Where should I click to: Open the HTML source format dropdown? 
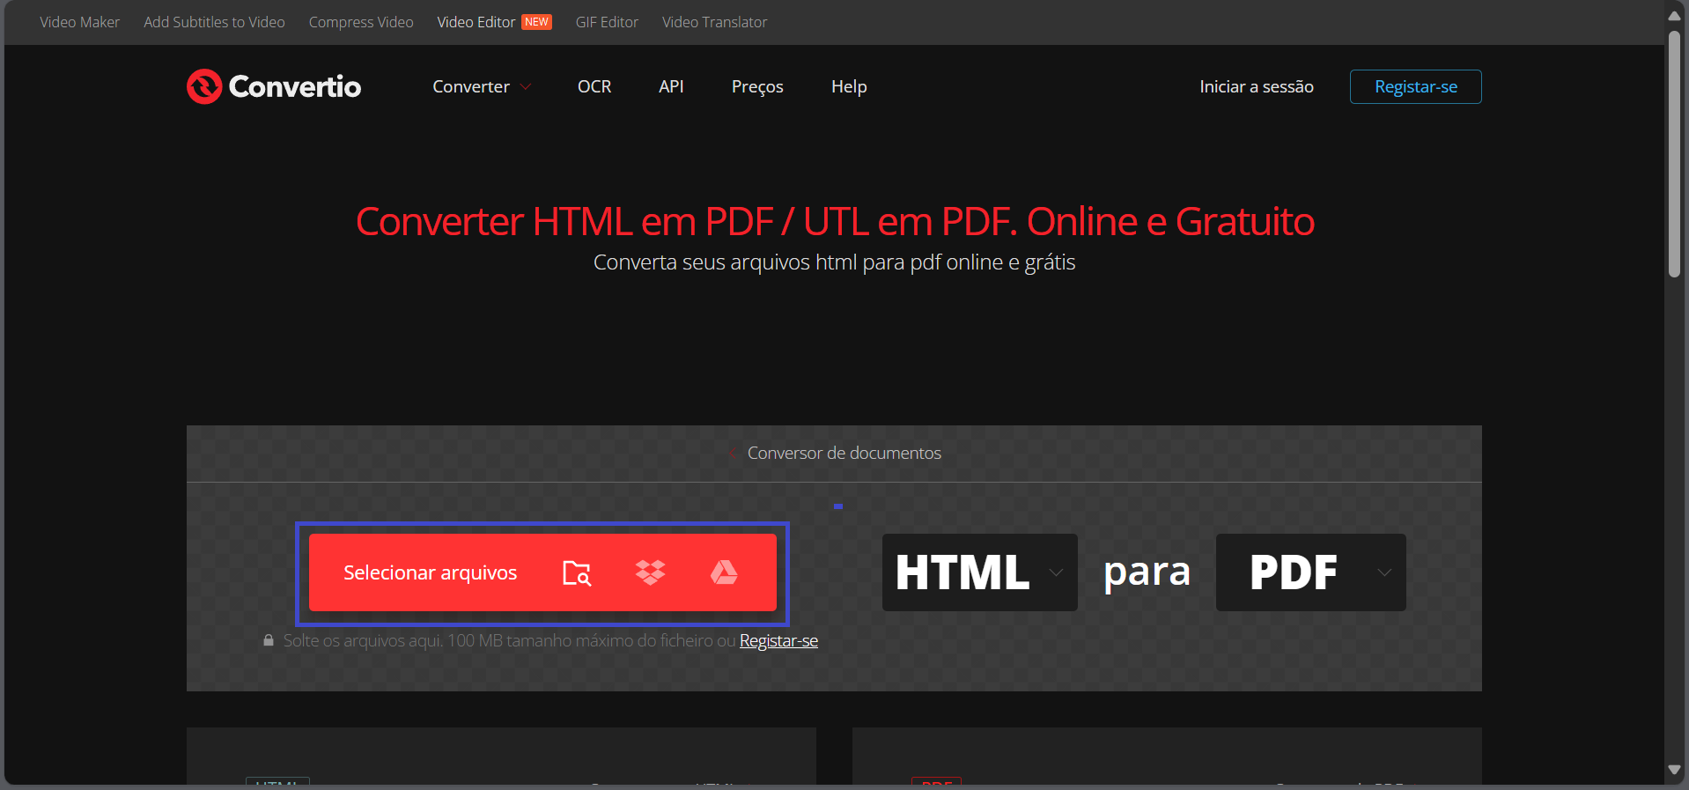pos(980,572)
